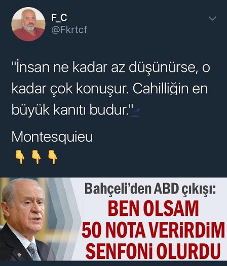Select the last pointing-down hand emoji
This screenshot has width=227, height=266.
53,157
